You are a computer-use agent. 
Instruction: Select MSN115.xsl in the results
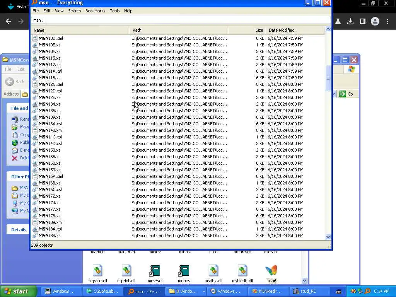coord(50,58)
